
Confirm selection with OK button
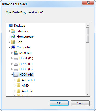coord(59,103)
